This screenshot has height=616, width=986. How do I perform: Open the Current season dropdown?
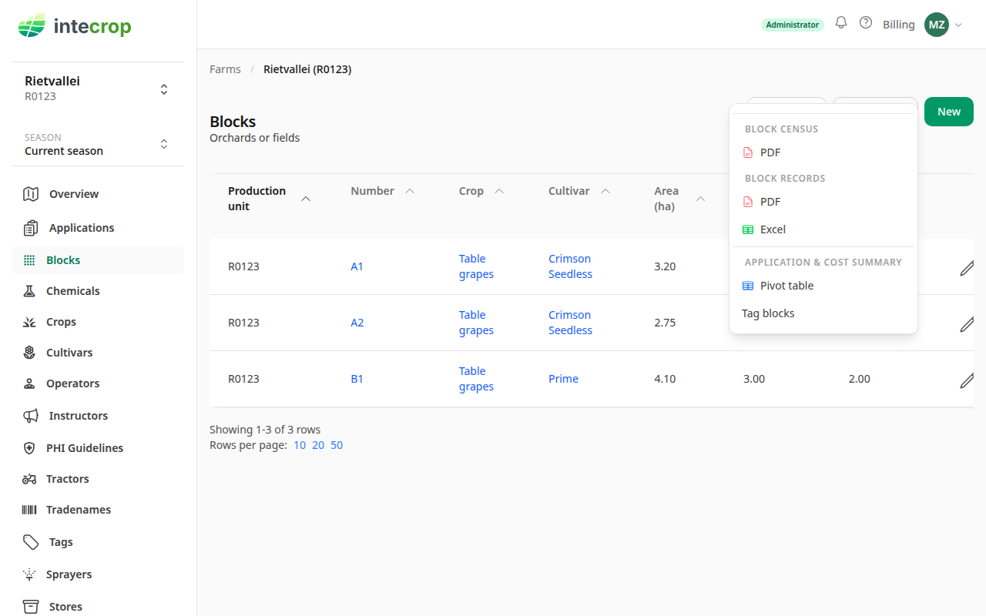click(98, 144)
